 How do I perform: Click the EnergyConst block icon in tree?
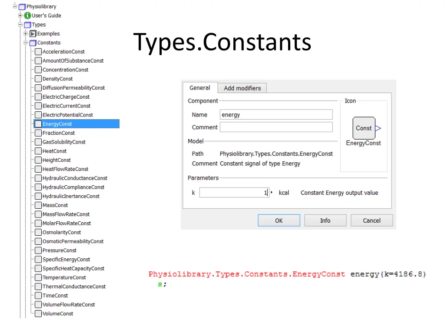coord(38,124)
